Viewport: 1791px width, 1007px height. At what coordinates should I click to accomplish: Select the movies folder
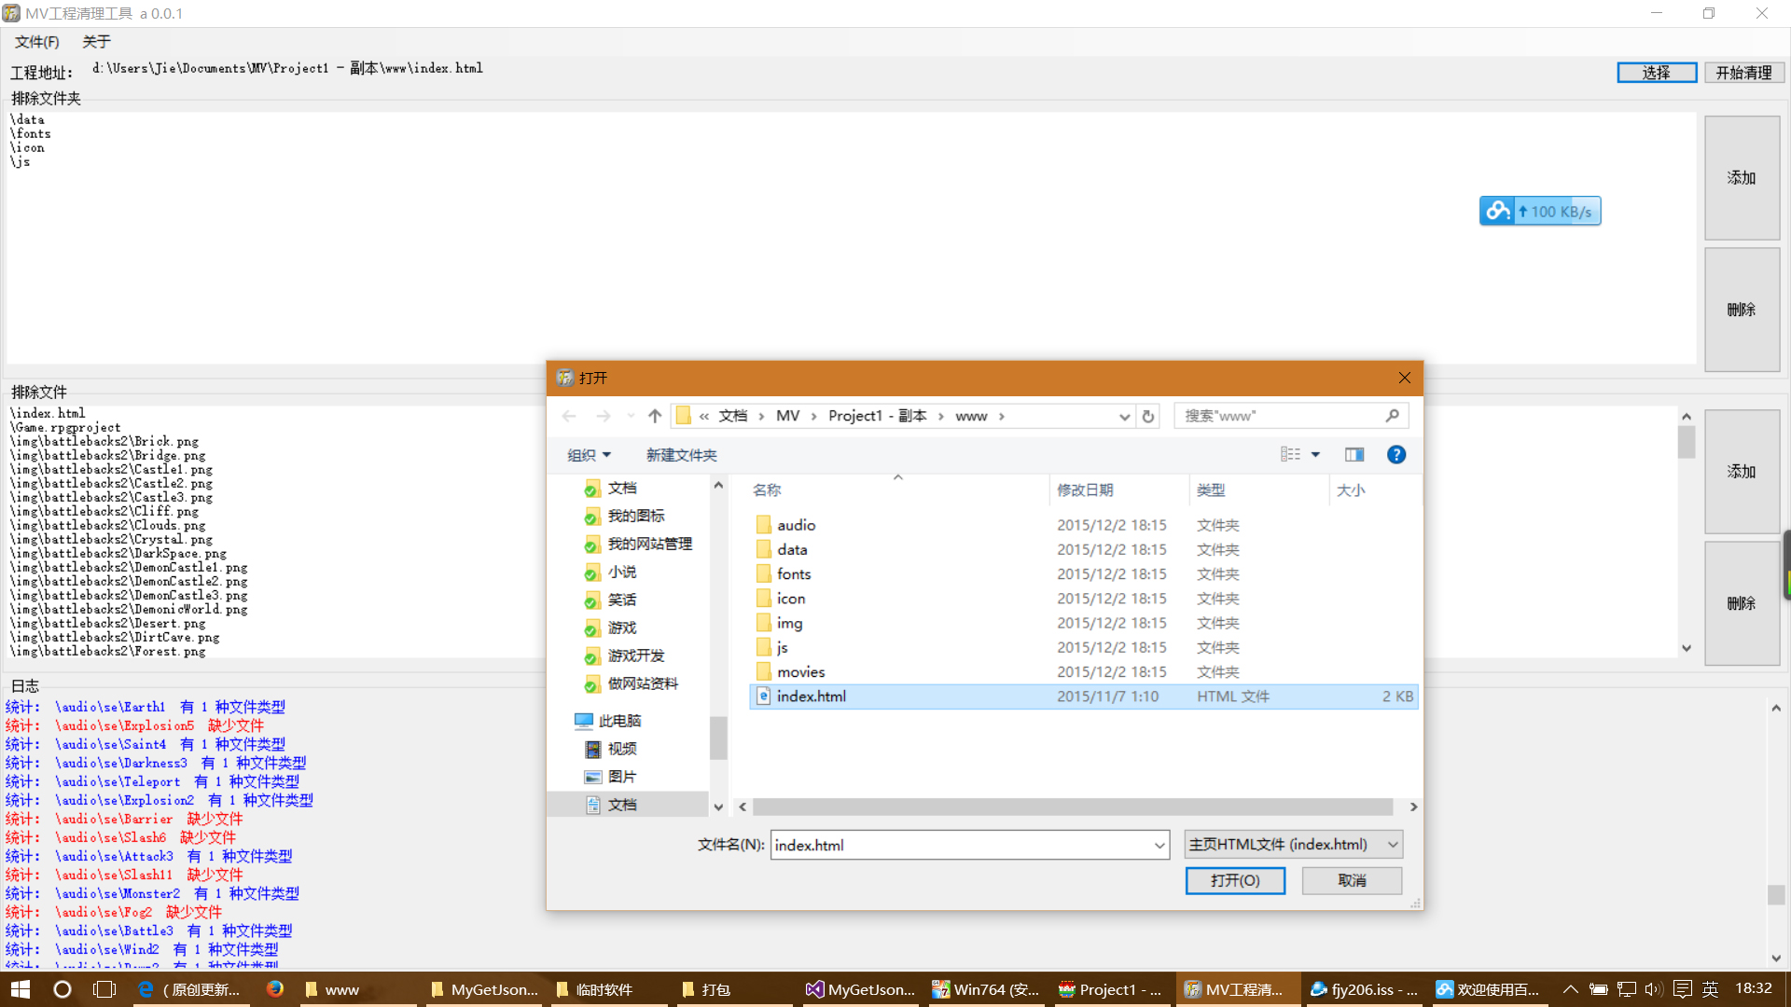(x=1083, y=671)
